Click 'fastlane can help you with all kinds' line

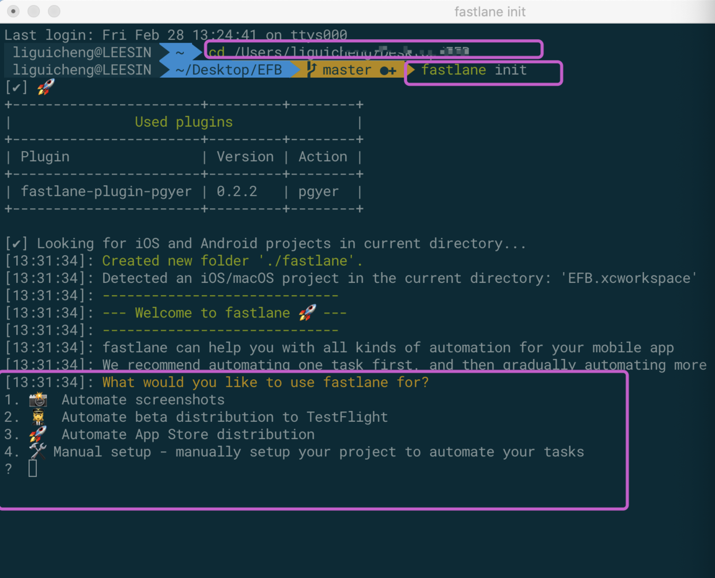[x=388, y=347]
